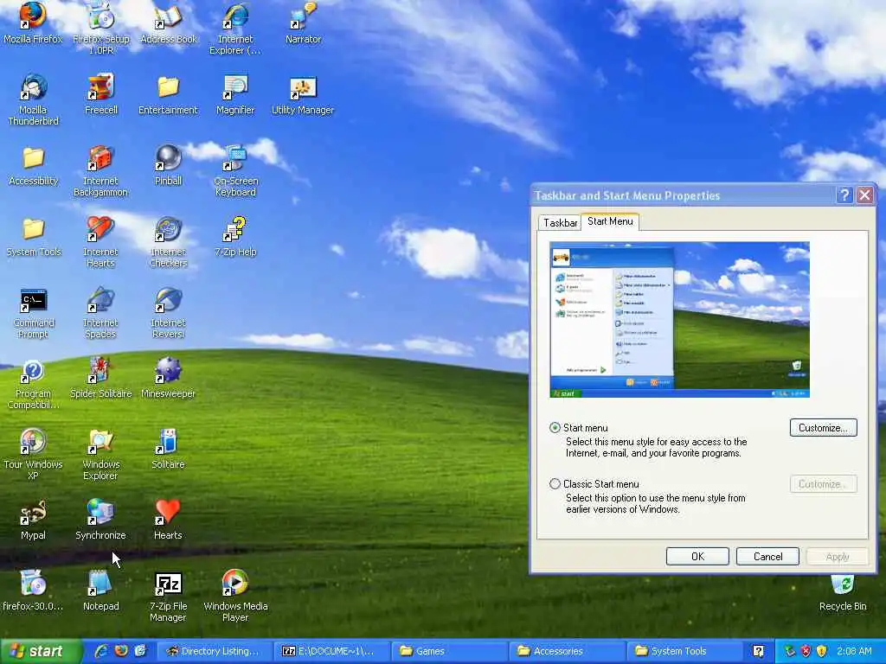
Task: Open Mozilla Firefox desktop shortcut
Action: 33,22
